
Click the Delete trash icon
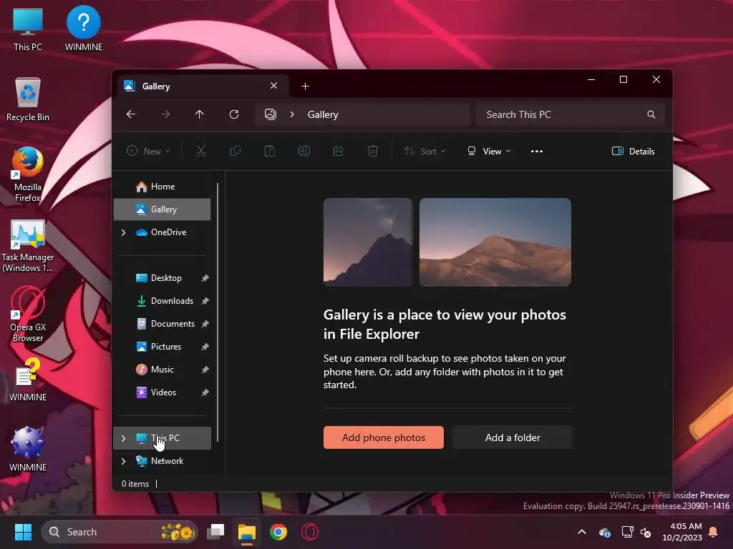click(372, 151)
